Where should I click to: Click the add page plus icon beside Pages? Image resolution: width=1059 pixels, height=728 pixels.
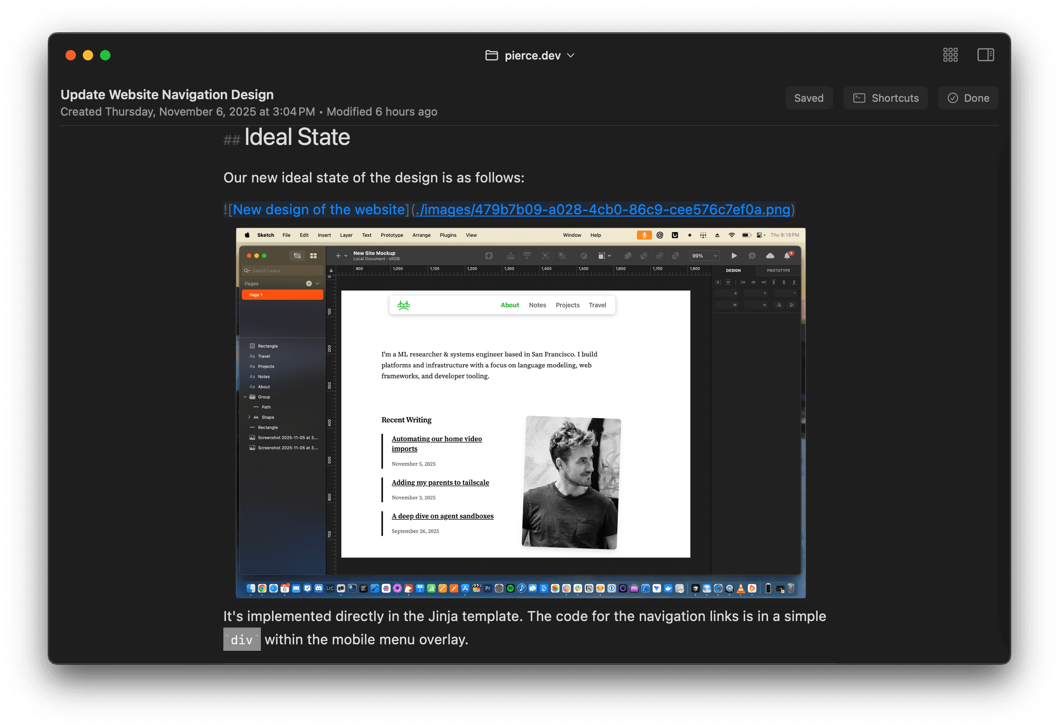tap(309, 283)
